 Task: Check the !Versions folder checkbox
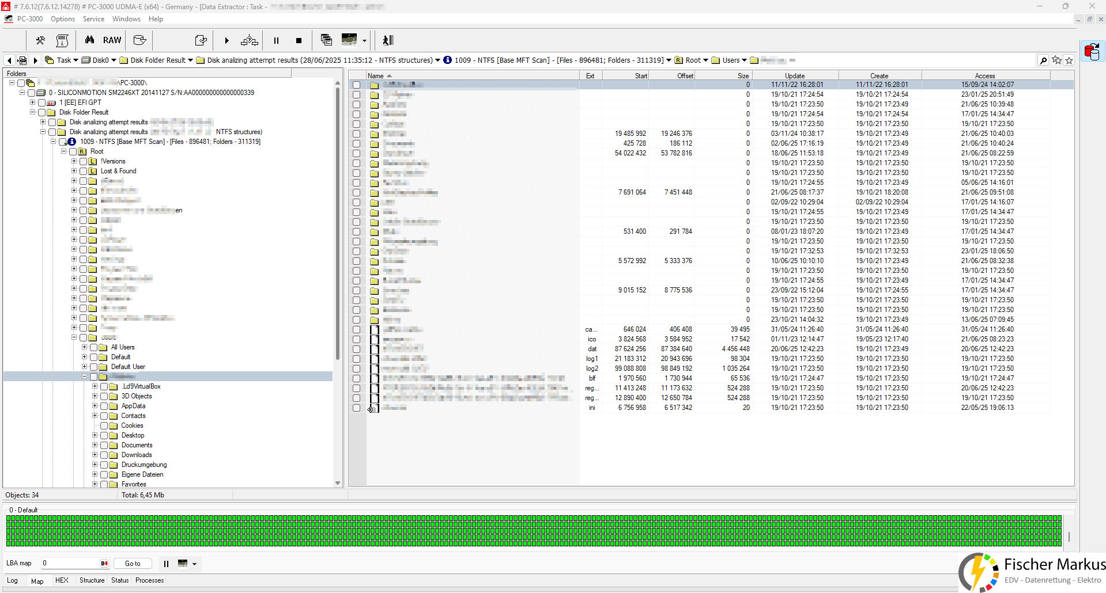tap(83, 161)
